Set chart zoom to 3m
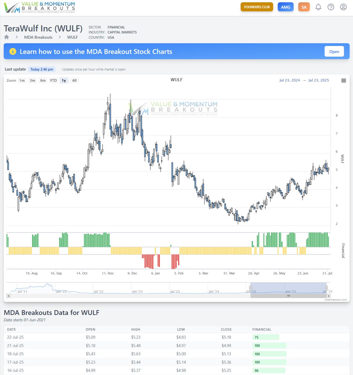The width and height of the screenshot is (353, 375). [33, 80]
